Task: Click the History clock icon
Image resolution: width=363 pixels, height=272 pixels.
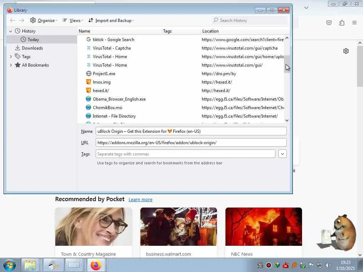Action: (18, 31)
